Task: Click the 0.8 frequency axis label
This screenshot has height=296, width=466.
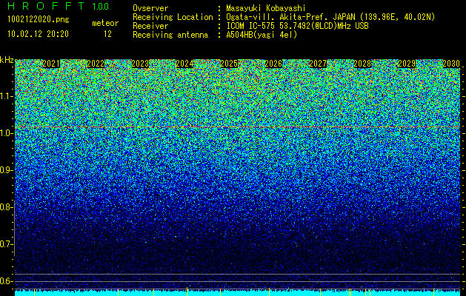Action: (6, 207)
